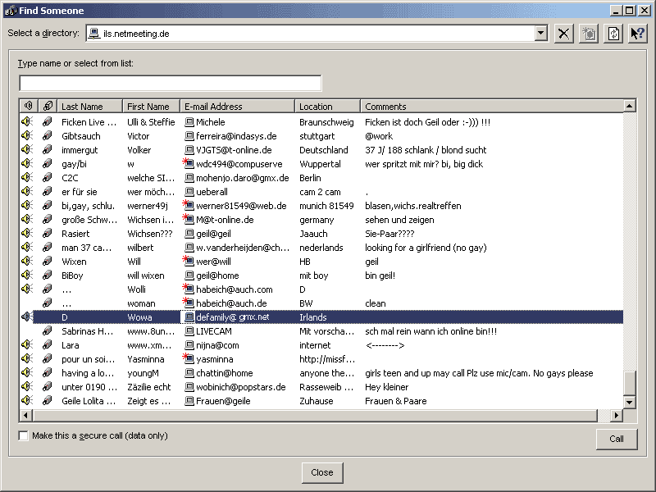Click the speaker icon in the Gibtsauch row
The image size is (656, 492).
click(27, 135)
